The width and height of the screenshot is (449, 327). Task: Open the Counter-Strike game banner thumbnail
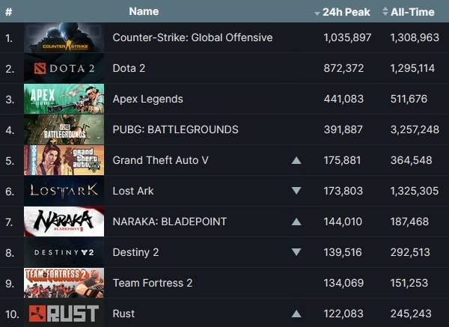pos(64,38)
